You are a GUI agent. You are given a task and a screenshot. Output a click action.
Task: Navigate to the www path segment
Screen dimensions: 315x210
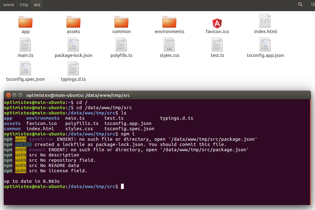tap(8, 5)
